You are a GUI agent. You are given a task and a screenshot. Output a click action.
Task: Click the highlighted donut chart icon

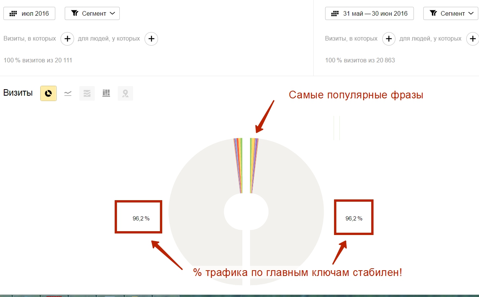click(48, 93)
